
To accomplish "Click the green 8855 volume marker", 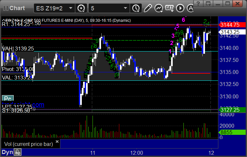I will pos(232,132).
